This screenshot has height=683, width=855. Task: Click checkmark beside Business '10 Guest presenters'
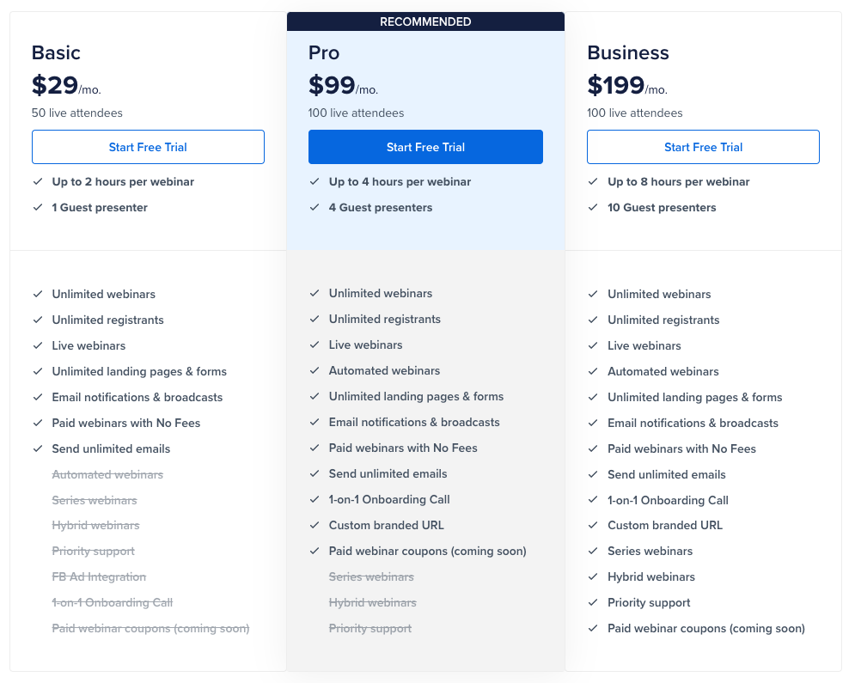593,208
